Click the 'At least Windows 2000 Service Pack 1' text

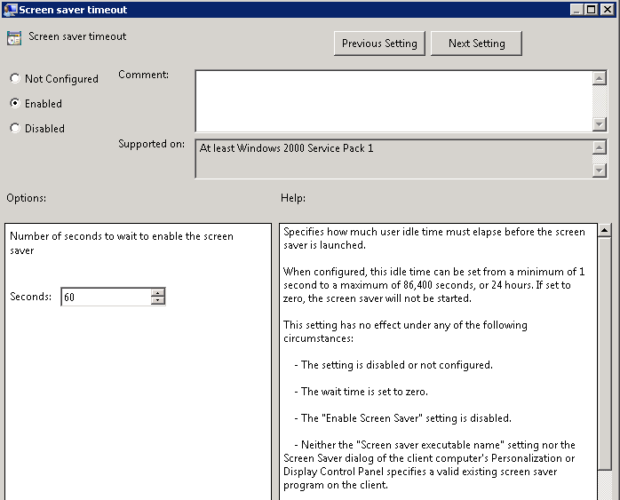pyautogui.click(x=286, y=148)
